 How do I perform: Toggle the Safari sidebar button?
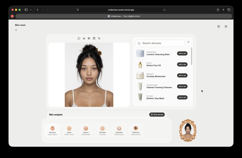coord(26,10)
